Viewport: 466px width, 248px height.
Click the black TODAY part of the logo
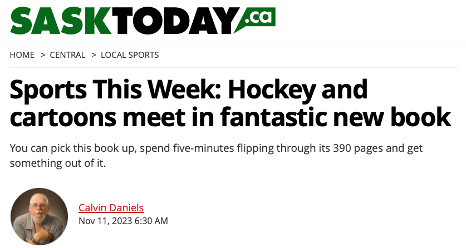[175, 21]
